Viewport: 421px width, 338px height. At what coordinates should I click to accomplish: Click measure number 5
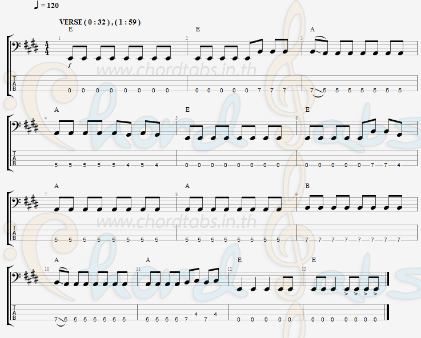click(x=177, y=118)
